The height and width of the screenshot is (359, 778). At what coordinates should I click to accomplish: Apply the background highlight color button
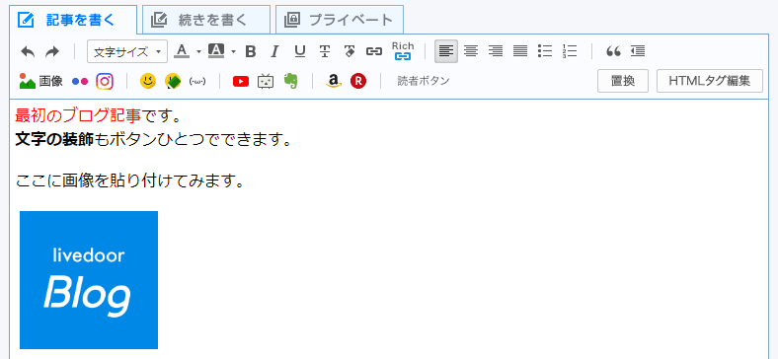tap(216, 51)
